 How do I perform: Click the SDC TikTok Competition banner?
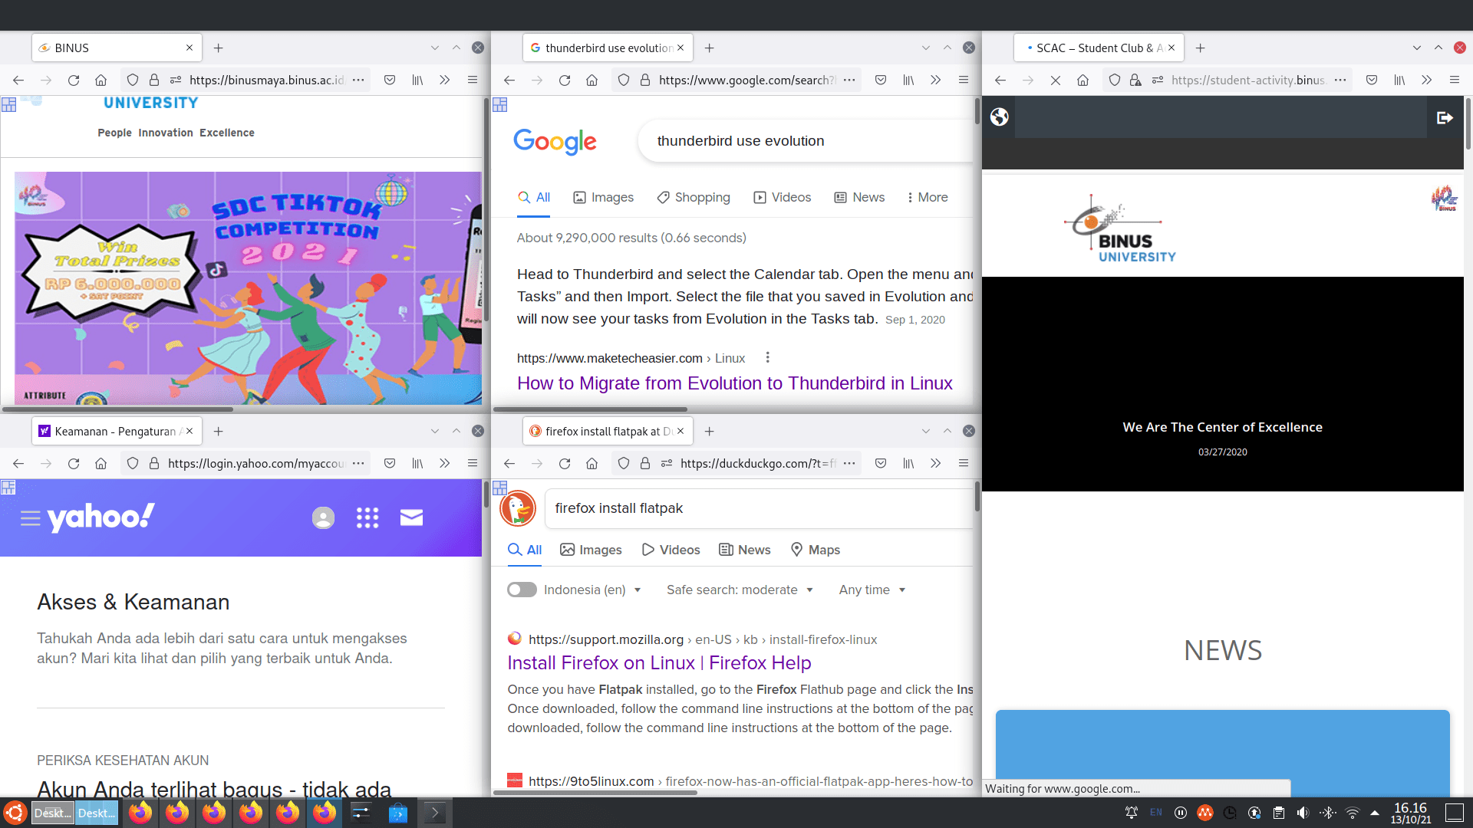(247, 287)
